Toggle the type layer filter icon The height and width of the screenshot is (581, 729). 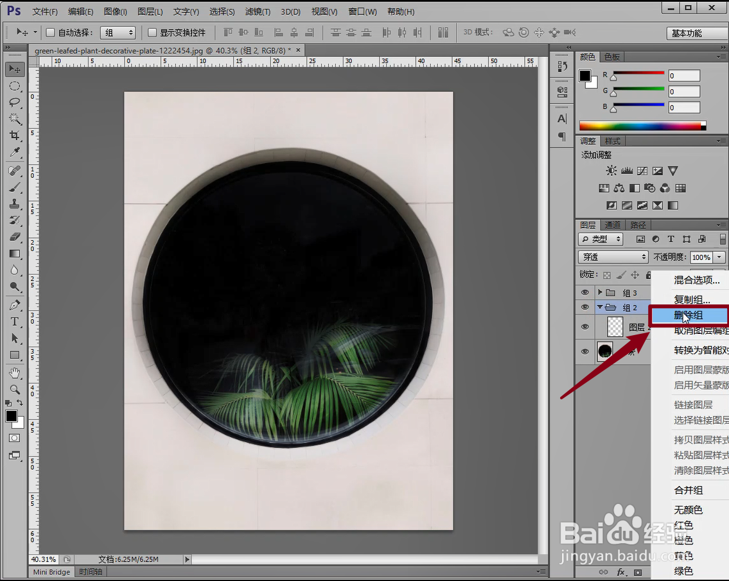(x=671, y=239)
